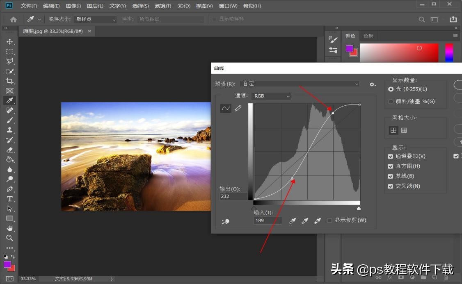The height and width of the screenshot is (284, 462).
Task: Open the 样本 sample dropdown
Action: pos(170,19)
